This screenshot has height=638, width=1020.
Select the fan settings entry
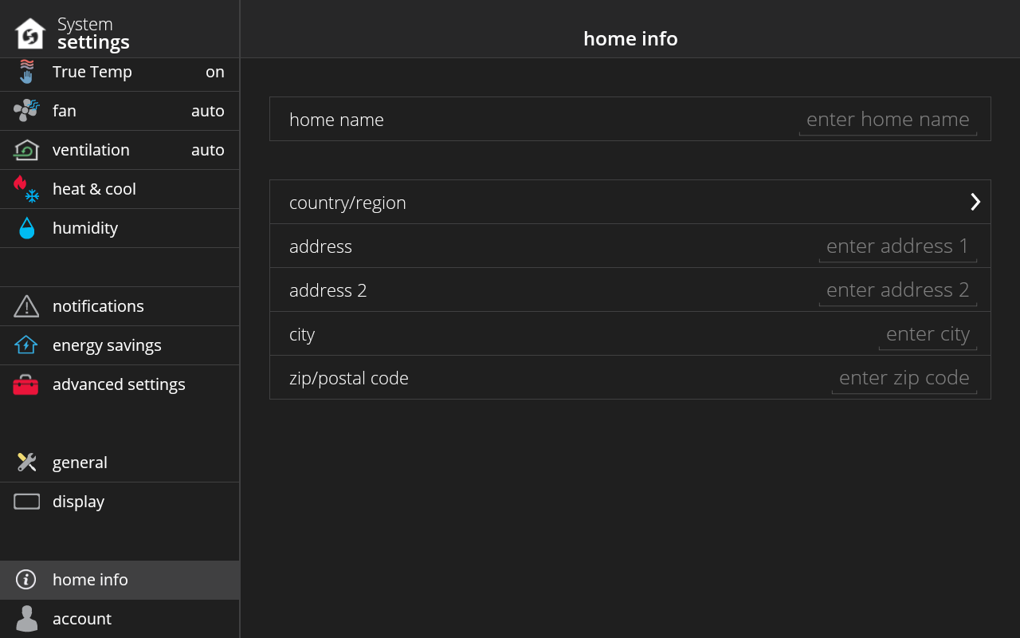120,111
